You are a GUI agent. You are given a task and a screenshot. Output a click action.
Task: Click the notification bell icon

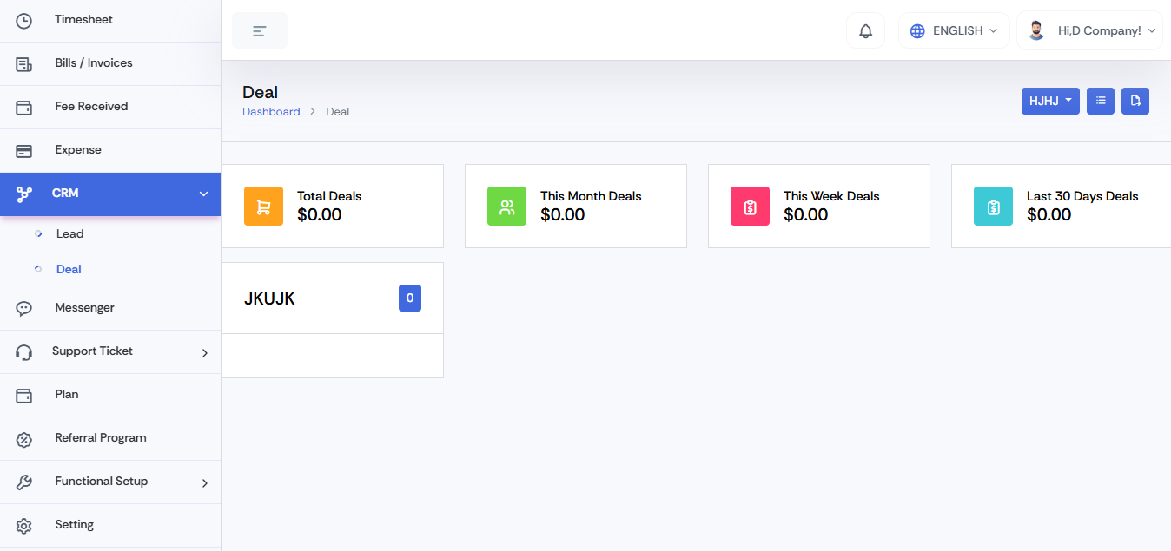point(865,31)
